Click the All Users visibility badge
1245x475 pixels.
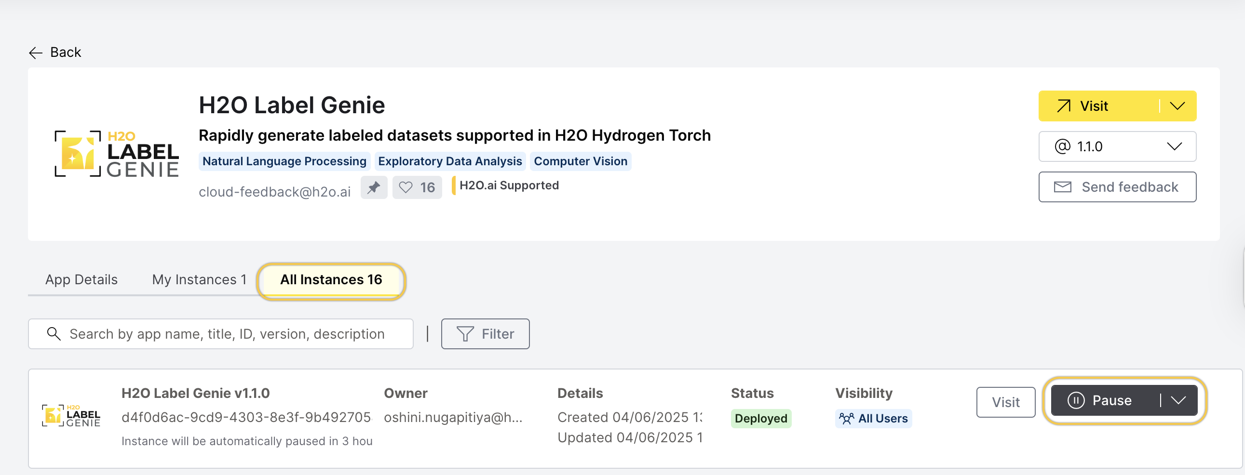(873, 419)
